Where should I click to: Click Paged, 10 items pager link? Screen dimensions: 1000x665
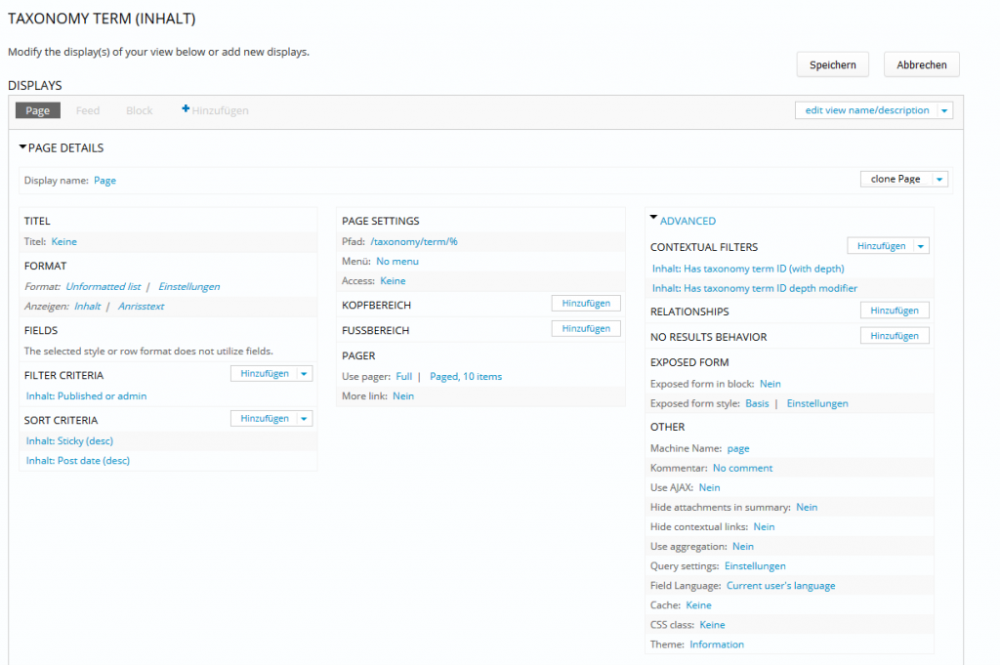pyautogui.click(x=466, y=376)
